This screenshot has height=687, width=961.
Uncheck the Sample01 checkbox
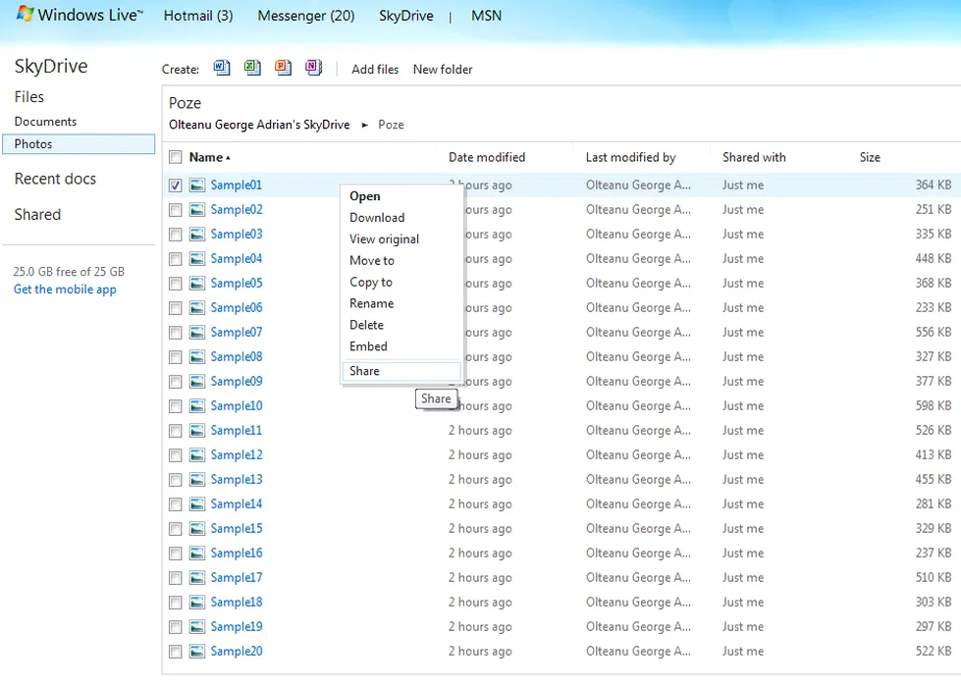[x=175, y=185]
